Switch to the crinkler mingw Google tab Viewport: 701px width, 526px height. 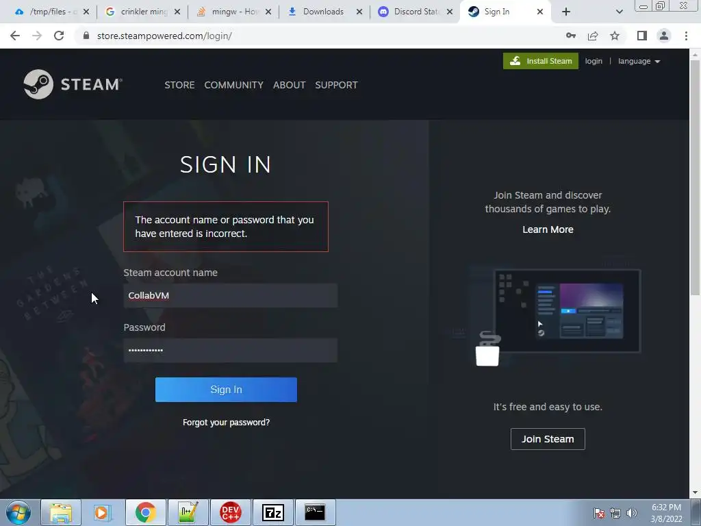[x=141, y=12]
